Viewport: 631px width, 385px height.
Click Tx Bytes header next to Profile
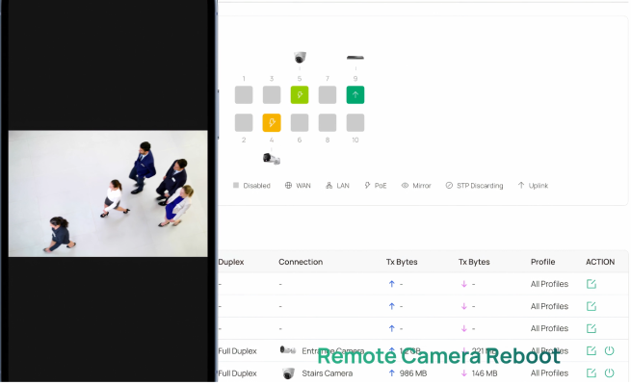tap(474, 262)
